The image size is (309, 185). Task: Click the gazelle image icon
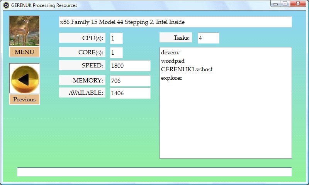[x=24, y=31]
